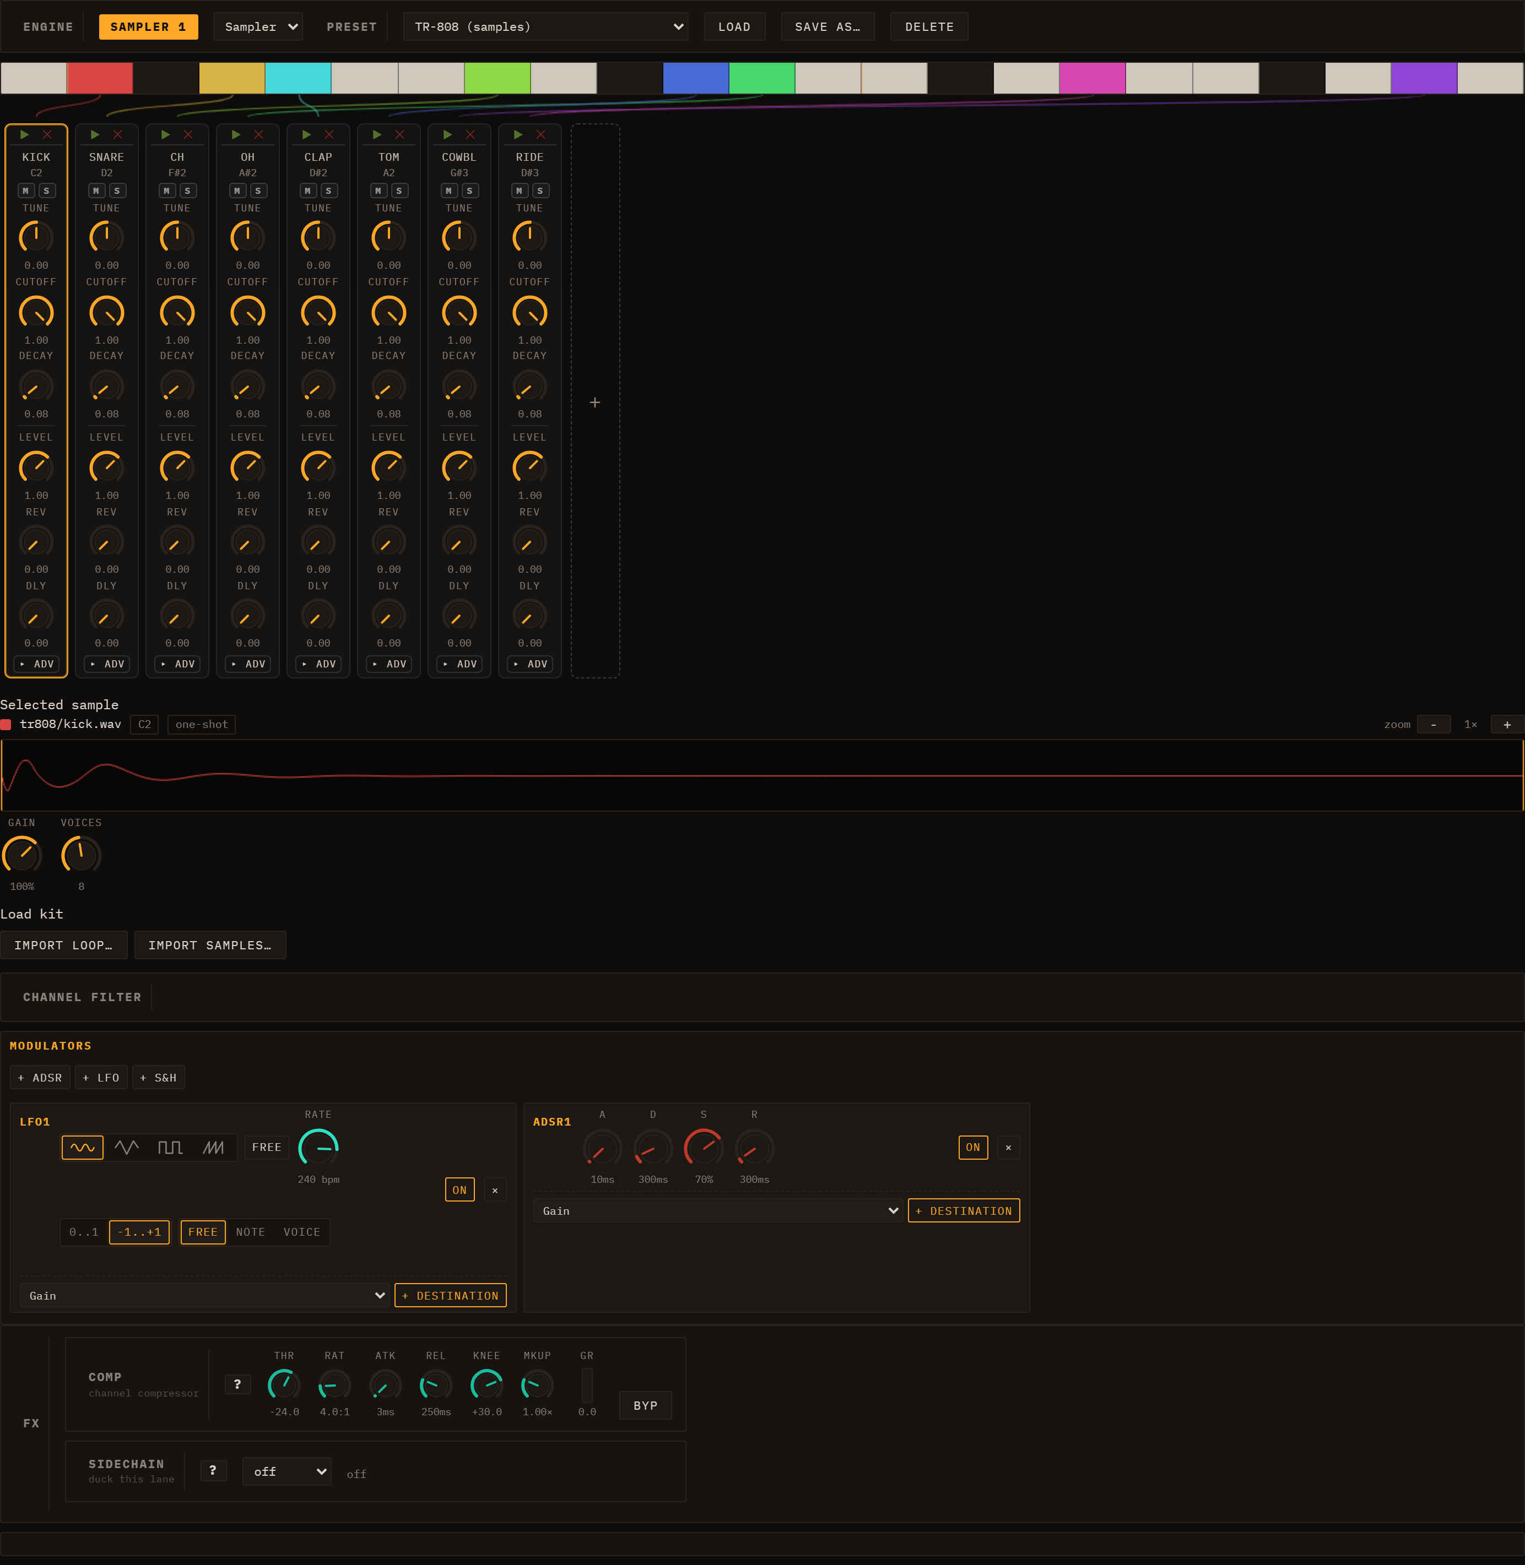
Task: Open help for the SIDECHAIN section
Action: pos(213,1470)
